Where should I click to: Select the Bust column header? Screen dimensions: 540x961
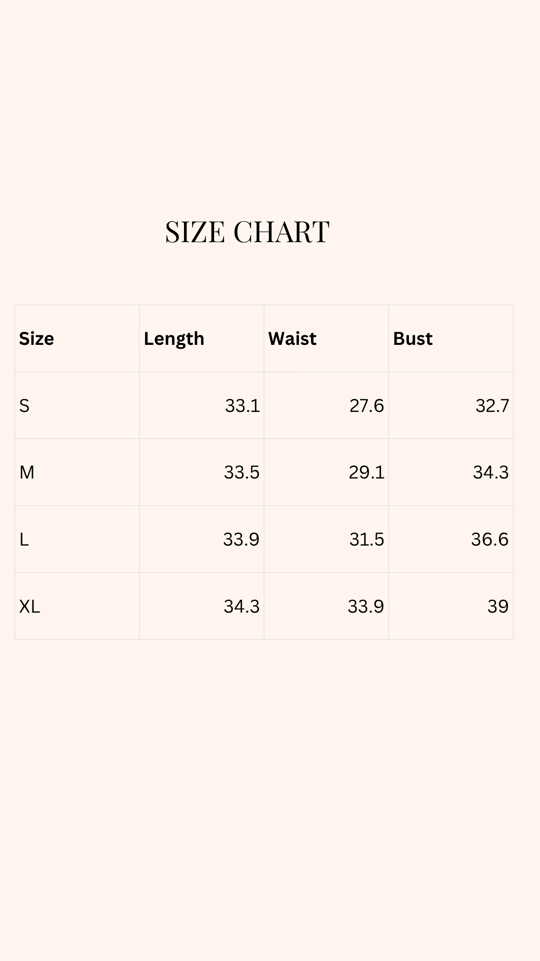click(413, 339)
